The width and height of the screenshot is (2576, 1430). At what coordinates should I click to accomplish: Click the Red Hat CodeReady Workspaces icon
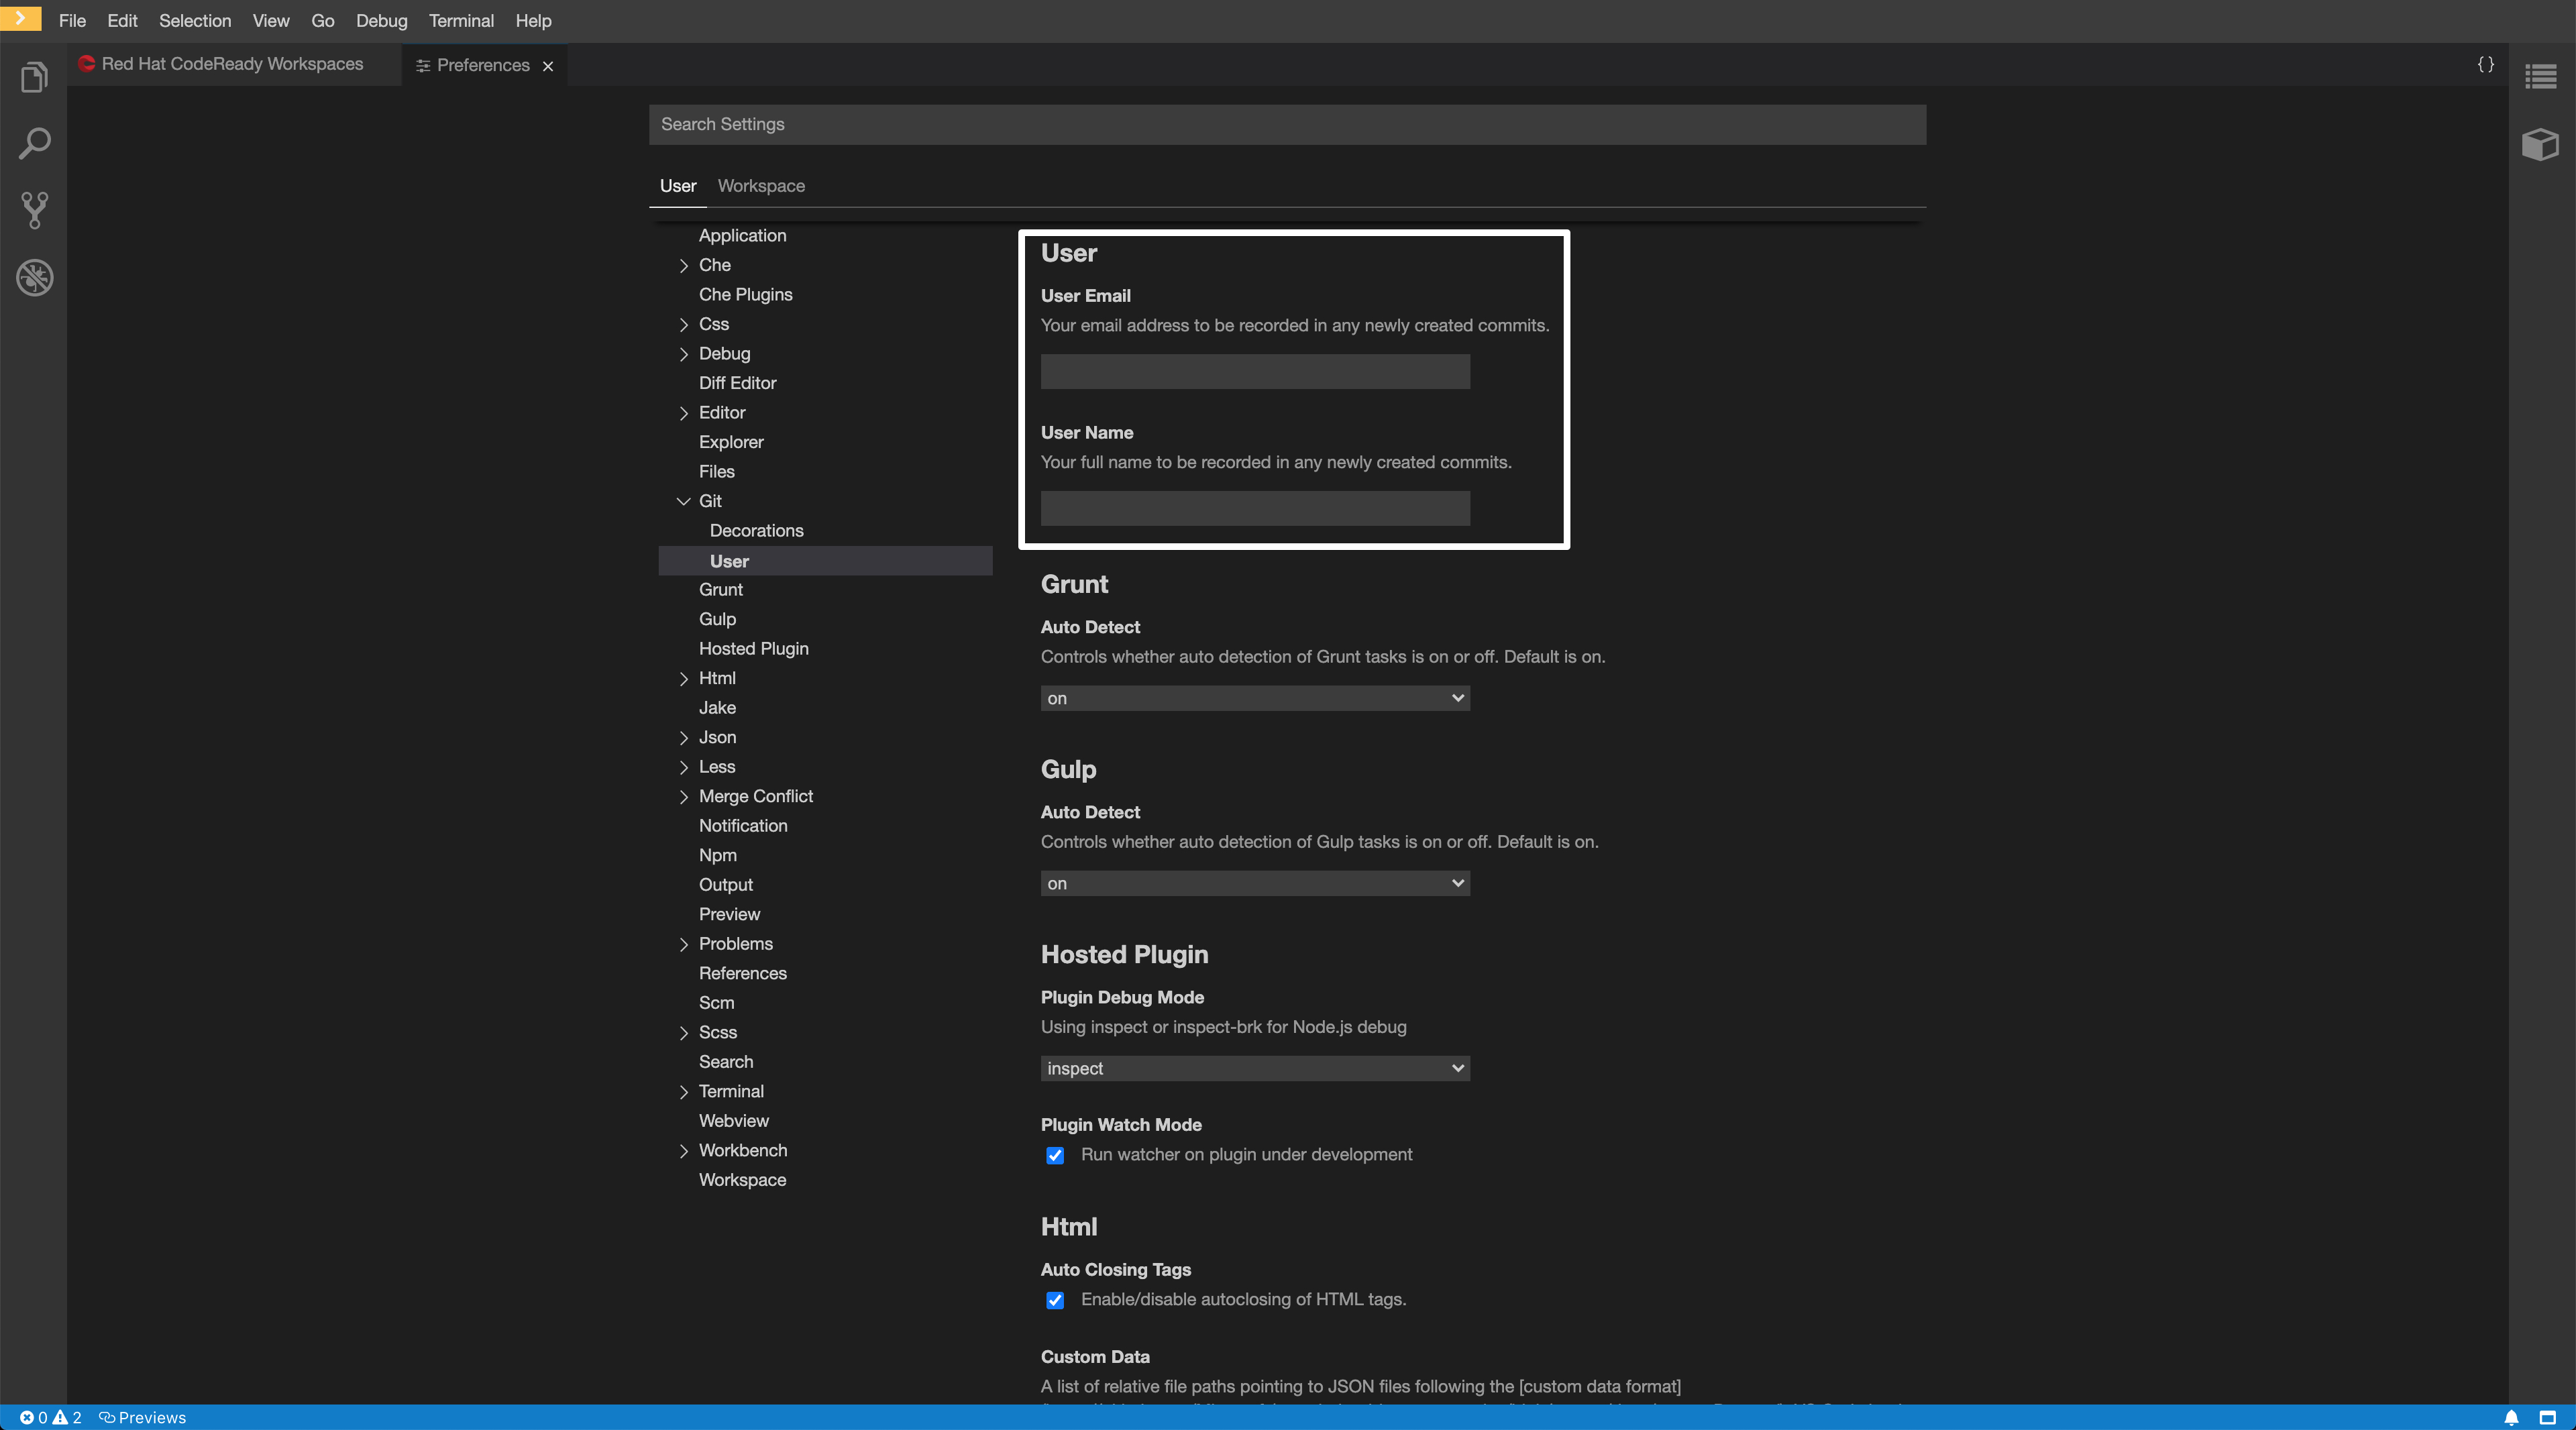88,65
